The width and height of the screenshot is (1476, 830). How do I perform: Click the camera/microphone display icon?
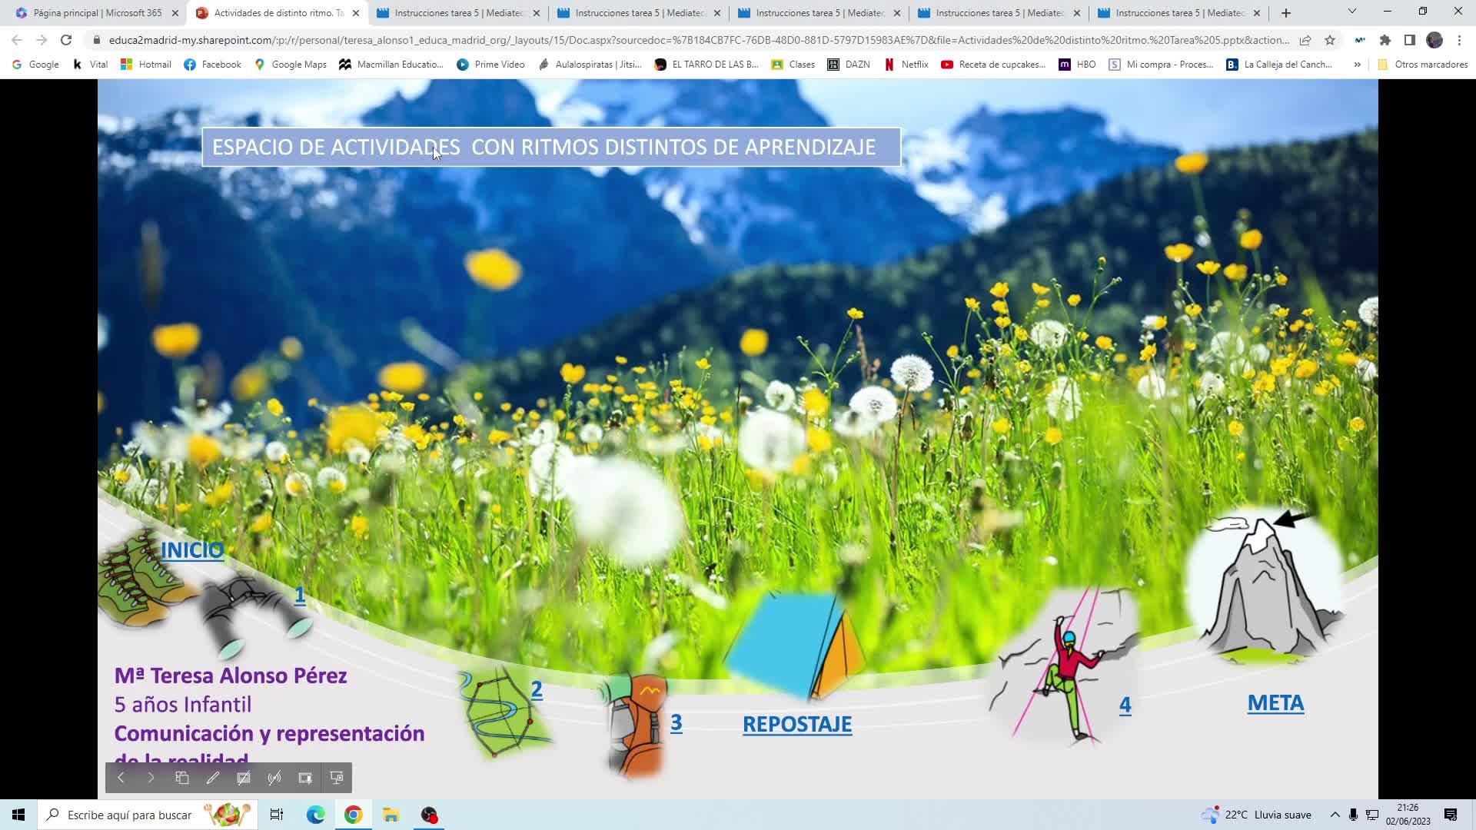[x=305, y=778]
